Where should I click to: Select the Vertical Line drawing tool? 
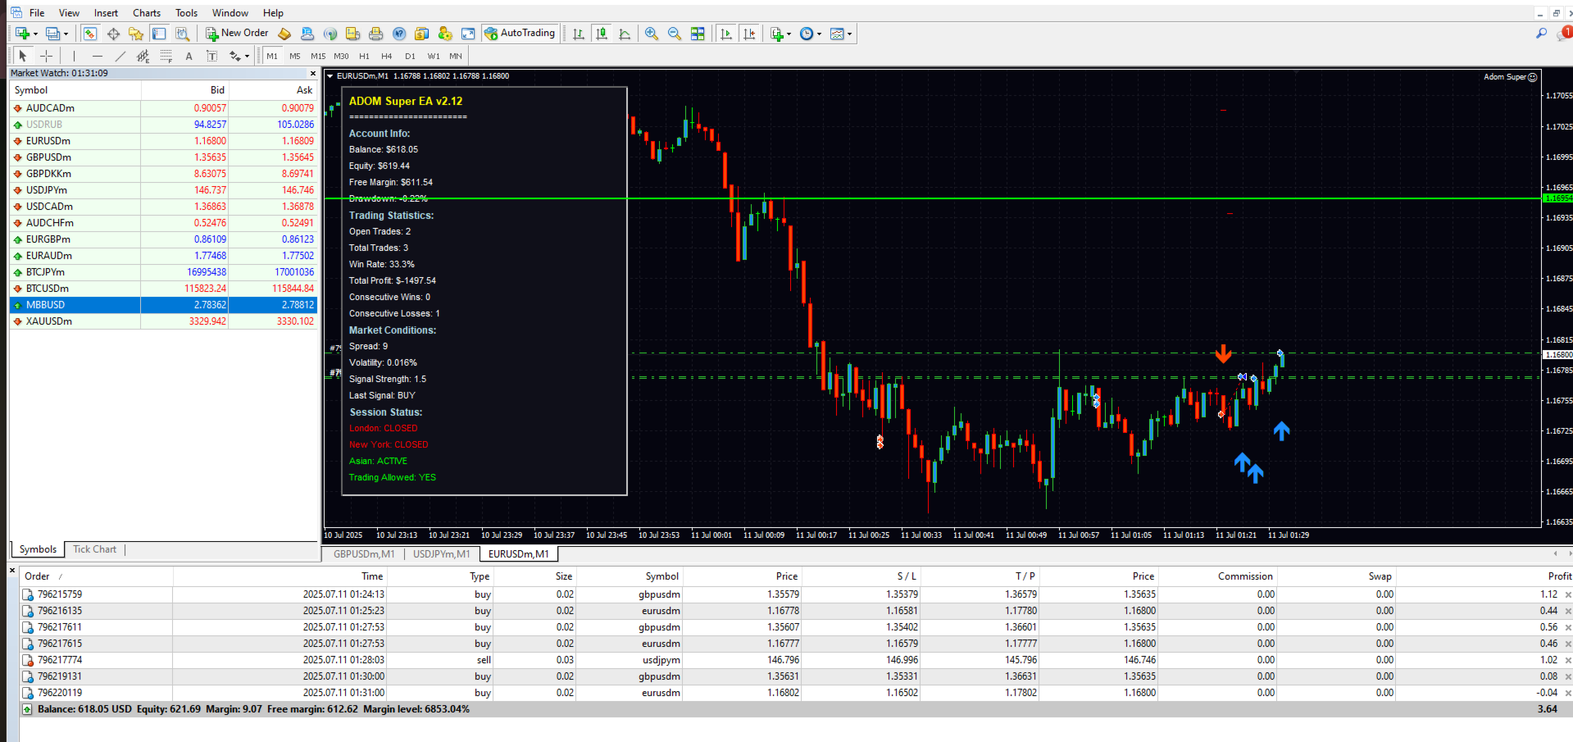pos(74,56)
